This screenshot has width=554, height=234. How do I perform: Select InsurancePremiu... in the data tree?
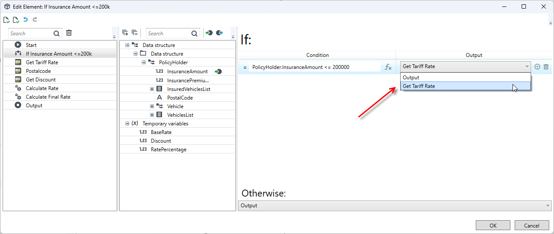tap(188, 80)
